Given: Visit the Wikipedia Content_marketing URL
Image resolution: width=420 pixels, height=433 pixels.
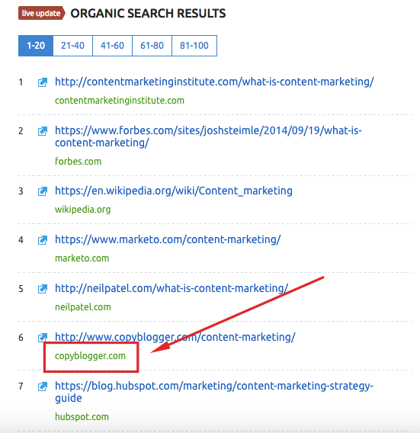Looking at the screenshot, I should click(174, 191).
